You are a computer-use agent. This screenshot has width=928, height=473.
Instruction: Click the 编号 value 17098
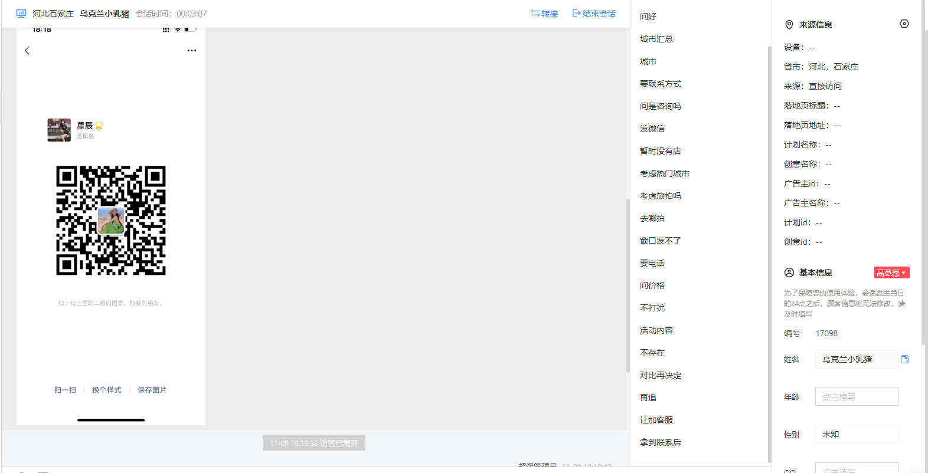point(826,333)
